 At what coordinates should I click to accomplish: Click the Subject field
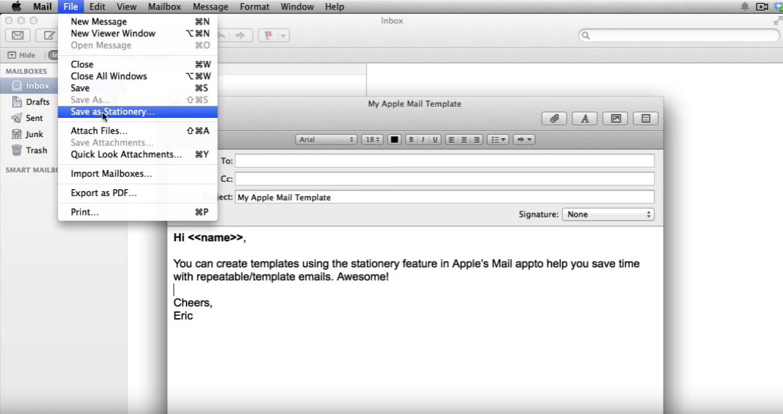click(x=445, y=197)
